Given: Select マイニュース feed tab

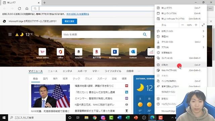Looking at the screenshot, I should pyautogui.click(x=36, y=71).
